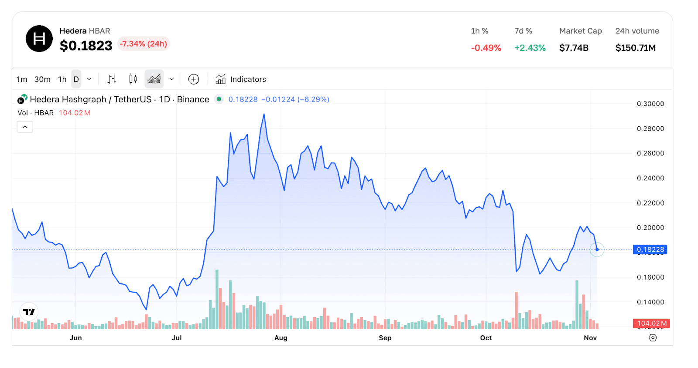Screen dimensions: 698x368
Task: Select the area chart style icon
Action: [x=154, y=79]
